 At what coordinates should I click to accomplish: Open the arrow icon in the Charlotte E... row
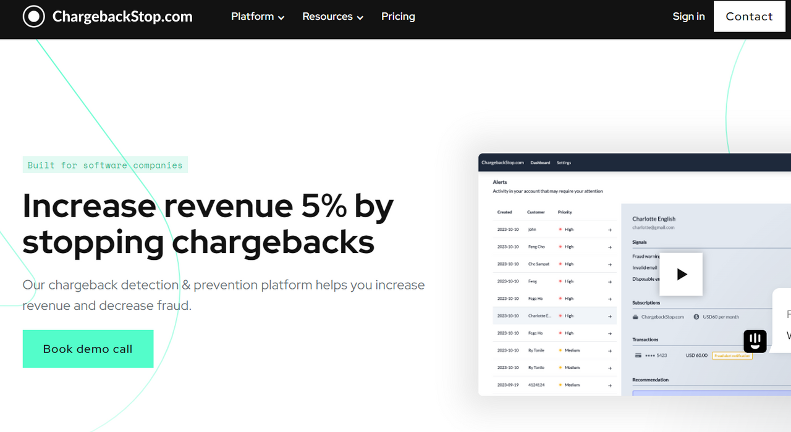(610, 316)
